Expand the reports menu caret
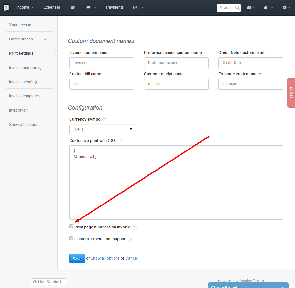295x288 pixels. (142, 7)
